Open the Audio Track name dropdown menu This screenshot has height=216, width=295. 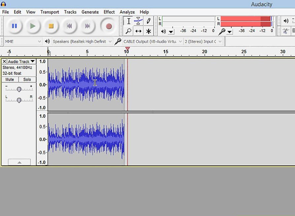coord(21,61)
